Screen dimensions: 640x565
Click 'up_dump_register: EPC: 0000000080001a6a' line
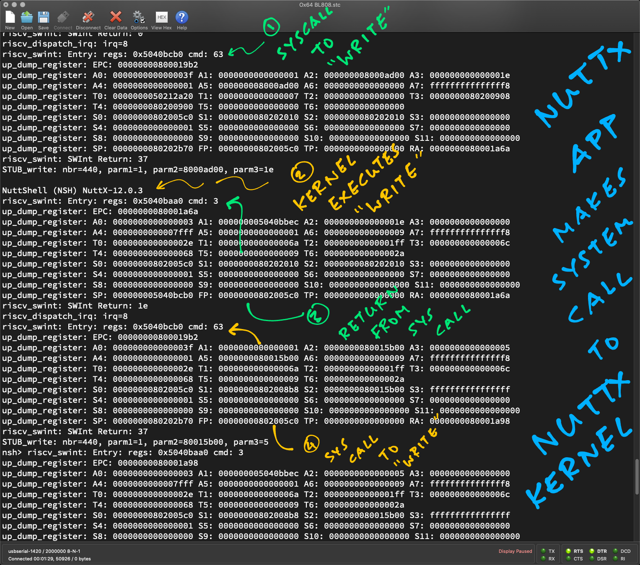100,211
